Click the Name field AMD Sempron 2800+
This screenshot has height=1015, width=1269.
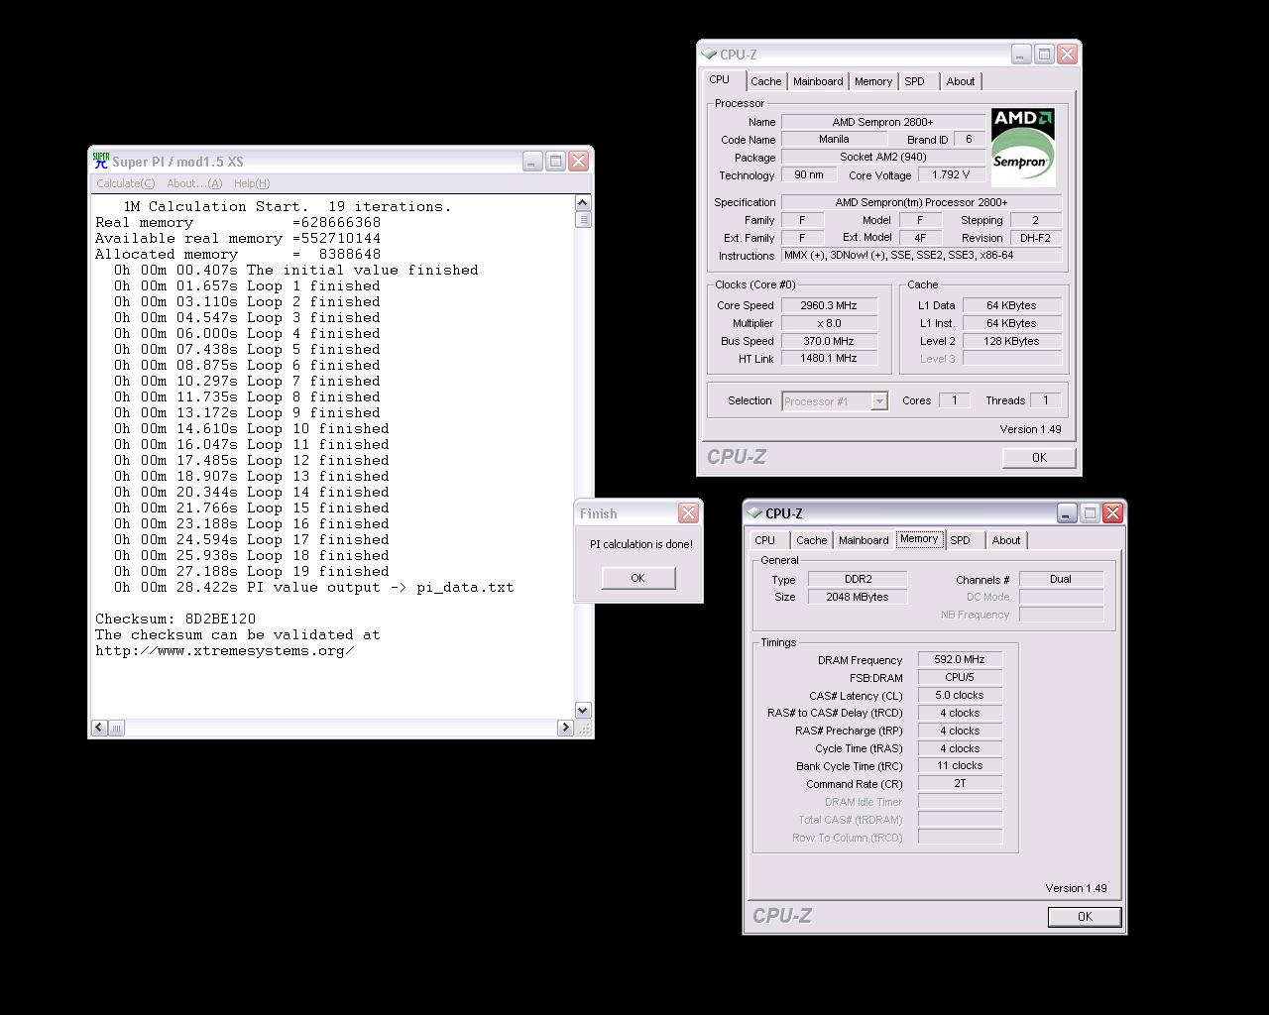pyautogui.click(x=882, y=122)
